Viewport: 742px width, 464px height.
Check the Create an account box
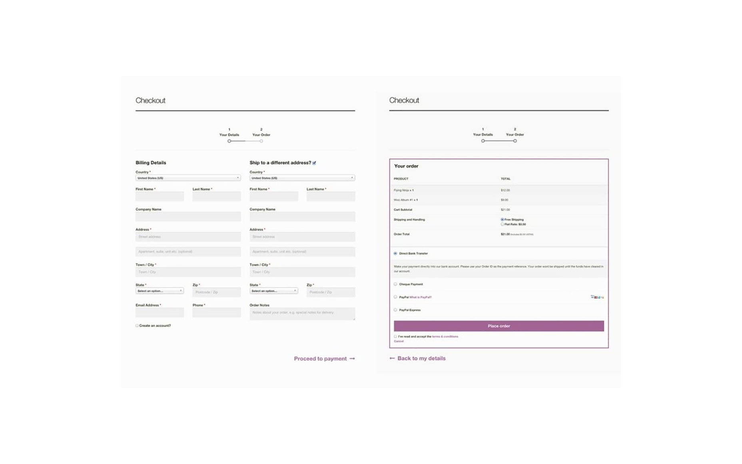137,326
